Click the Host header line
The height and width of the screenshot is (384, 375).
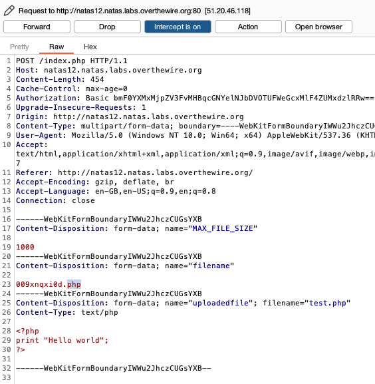[x=109, y=70]
